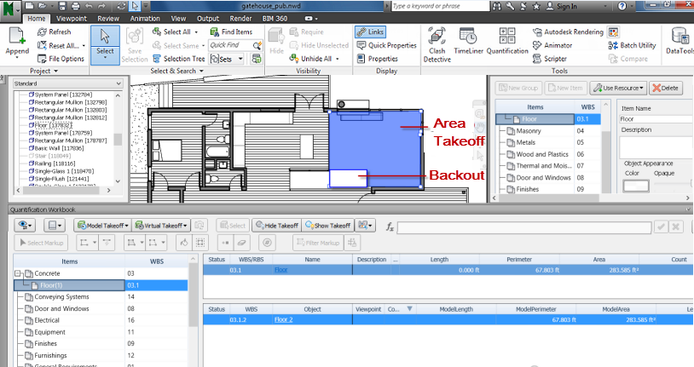Viewport: 694px width, 367px height.
Task: Open DataTools
Action: pyautogui.click(x=680, y=41)
